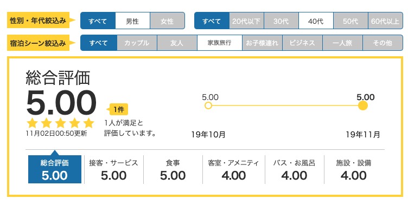The height and width of the screenshot is (205, 408).
Task: Select 女性 gender filter
Action: [x=167, y=21]
